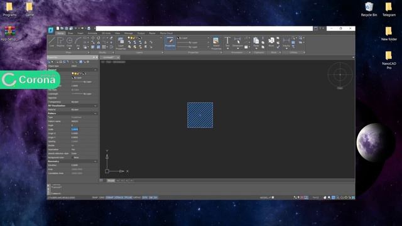Screen dimensions: 402x226
Task: Click the view compass in drawing area
Action: coord(340,75)
